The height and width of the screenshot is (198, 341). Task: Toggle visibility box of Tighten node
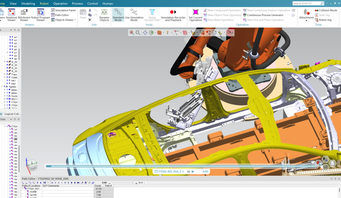5,87
